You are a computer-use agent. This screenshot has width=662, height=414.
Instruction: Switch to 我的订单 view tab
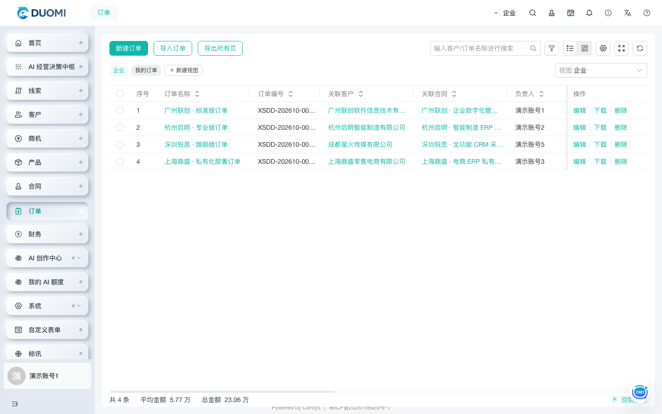(x=146, y=70)
